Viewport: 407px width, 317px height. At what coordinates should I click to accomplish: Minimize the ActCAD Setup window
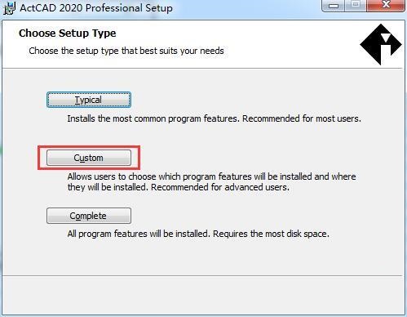pos(334,6)
